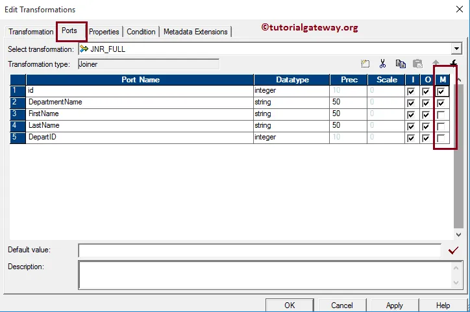470x312 pixels.
Task: Click the datatype cell for DepartmentName row
Action: [291, 102]
